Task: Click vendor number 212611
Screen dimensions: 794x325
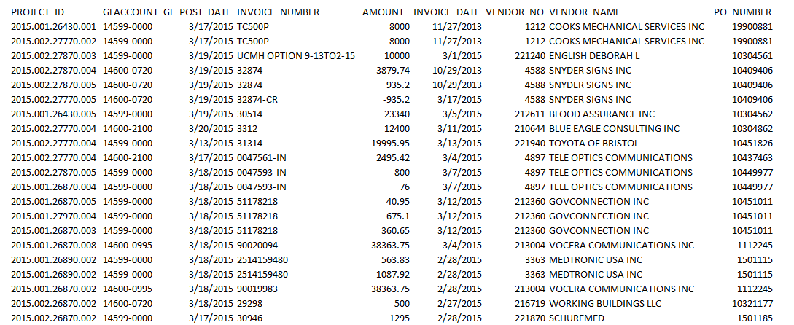Action: click(529, 114)
